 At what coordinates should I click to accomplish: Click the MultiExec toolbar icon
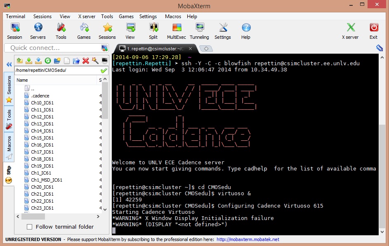tap(177, 31)
